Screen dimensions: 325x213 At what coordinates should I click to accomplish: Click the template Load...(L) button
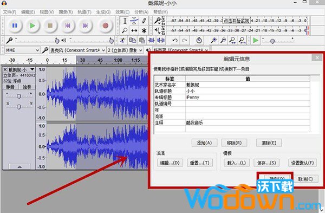click(237, 163)
